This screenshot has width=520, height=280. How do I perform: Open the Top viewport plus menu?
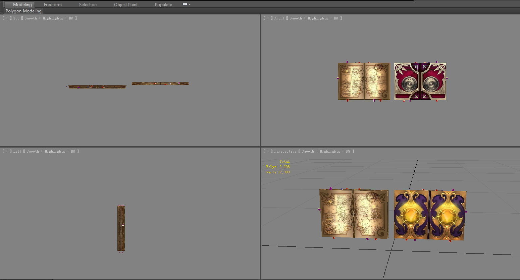[7, 18]
